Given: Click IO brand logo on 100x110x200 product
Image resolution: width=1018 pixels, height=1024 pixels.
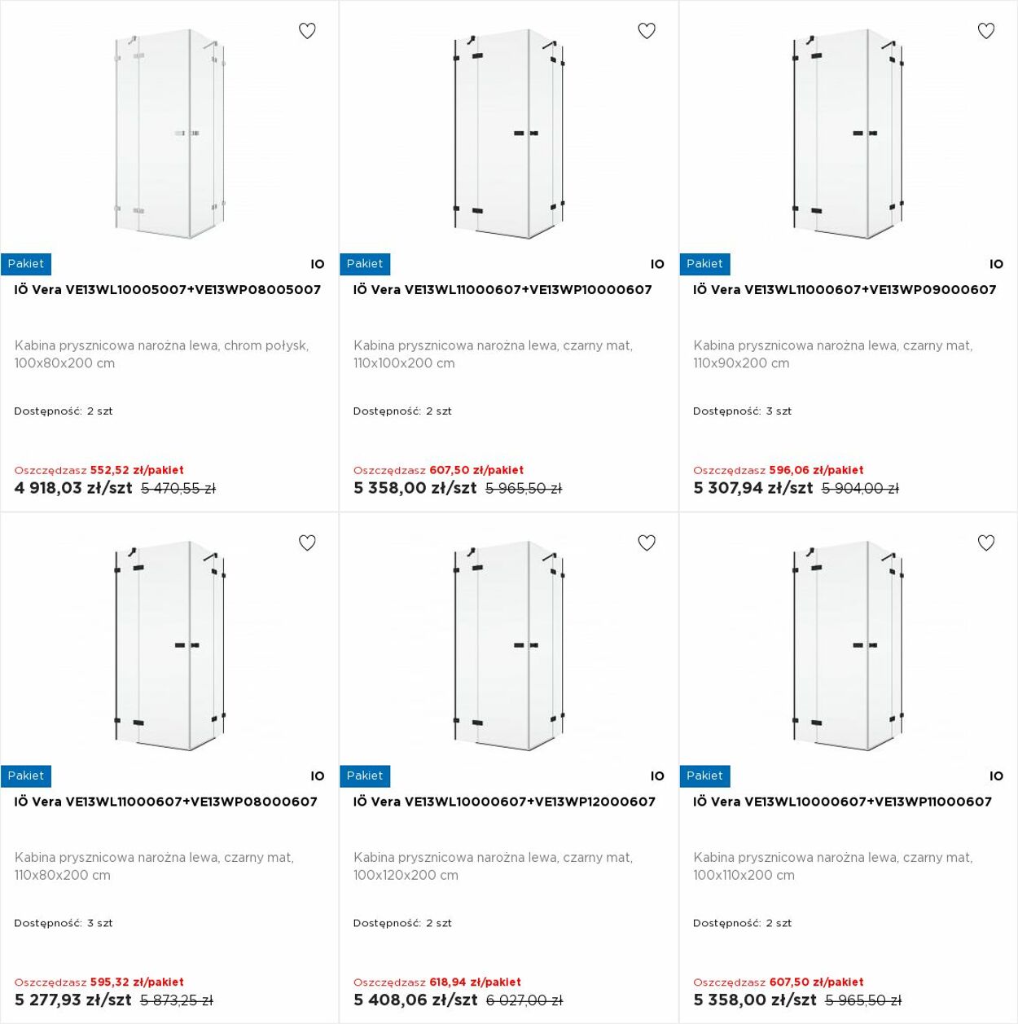Looking at the screenshot, I should (997, 776).
